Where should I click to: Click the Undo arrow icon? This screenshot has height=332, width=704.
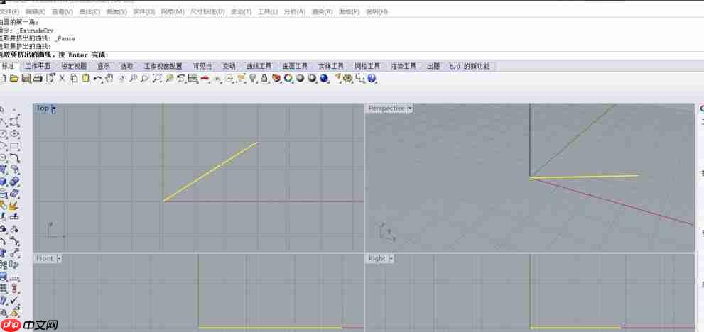coord(97,79)
